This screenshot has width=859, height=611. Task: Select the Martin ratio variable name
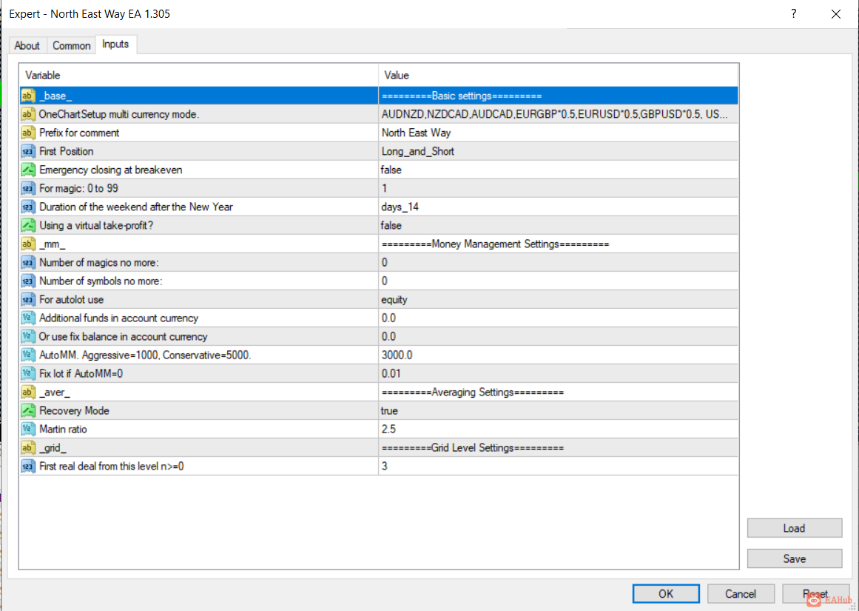coord(63,429)
